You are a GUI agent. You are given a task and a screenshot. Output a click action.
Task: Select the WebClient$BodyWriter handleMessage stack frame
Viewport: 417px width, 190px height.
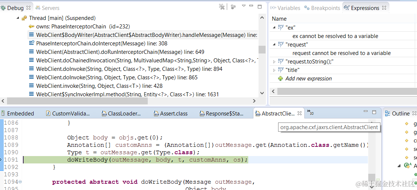coord(143,35)
